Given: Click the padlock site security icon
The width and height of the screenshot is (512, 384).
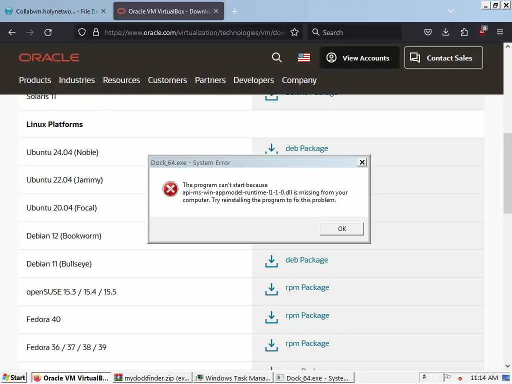Looking at the screenshot, I should [x=95, y=32].
